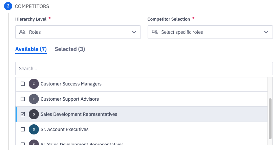Click the roles list vertical scrollbar
This screenshot has width=280, height=150.
[270, 118]
